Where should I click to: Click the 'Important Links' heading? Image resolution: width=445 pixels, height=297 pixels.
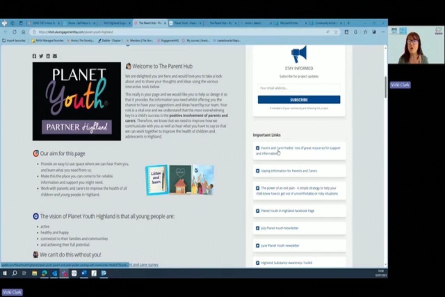pyautogui.click(x=267, y=135)
